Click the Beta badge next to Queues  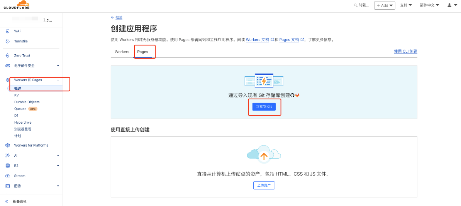33,109
